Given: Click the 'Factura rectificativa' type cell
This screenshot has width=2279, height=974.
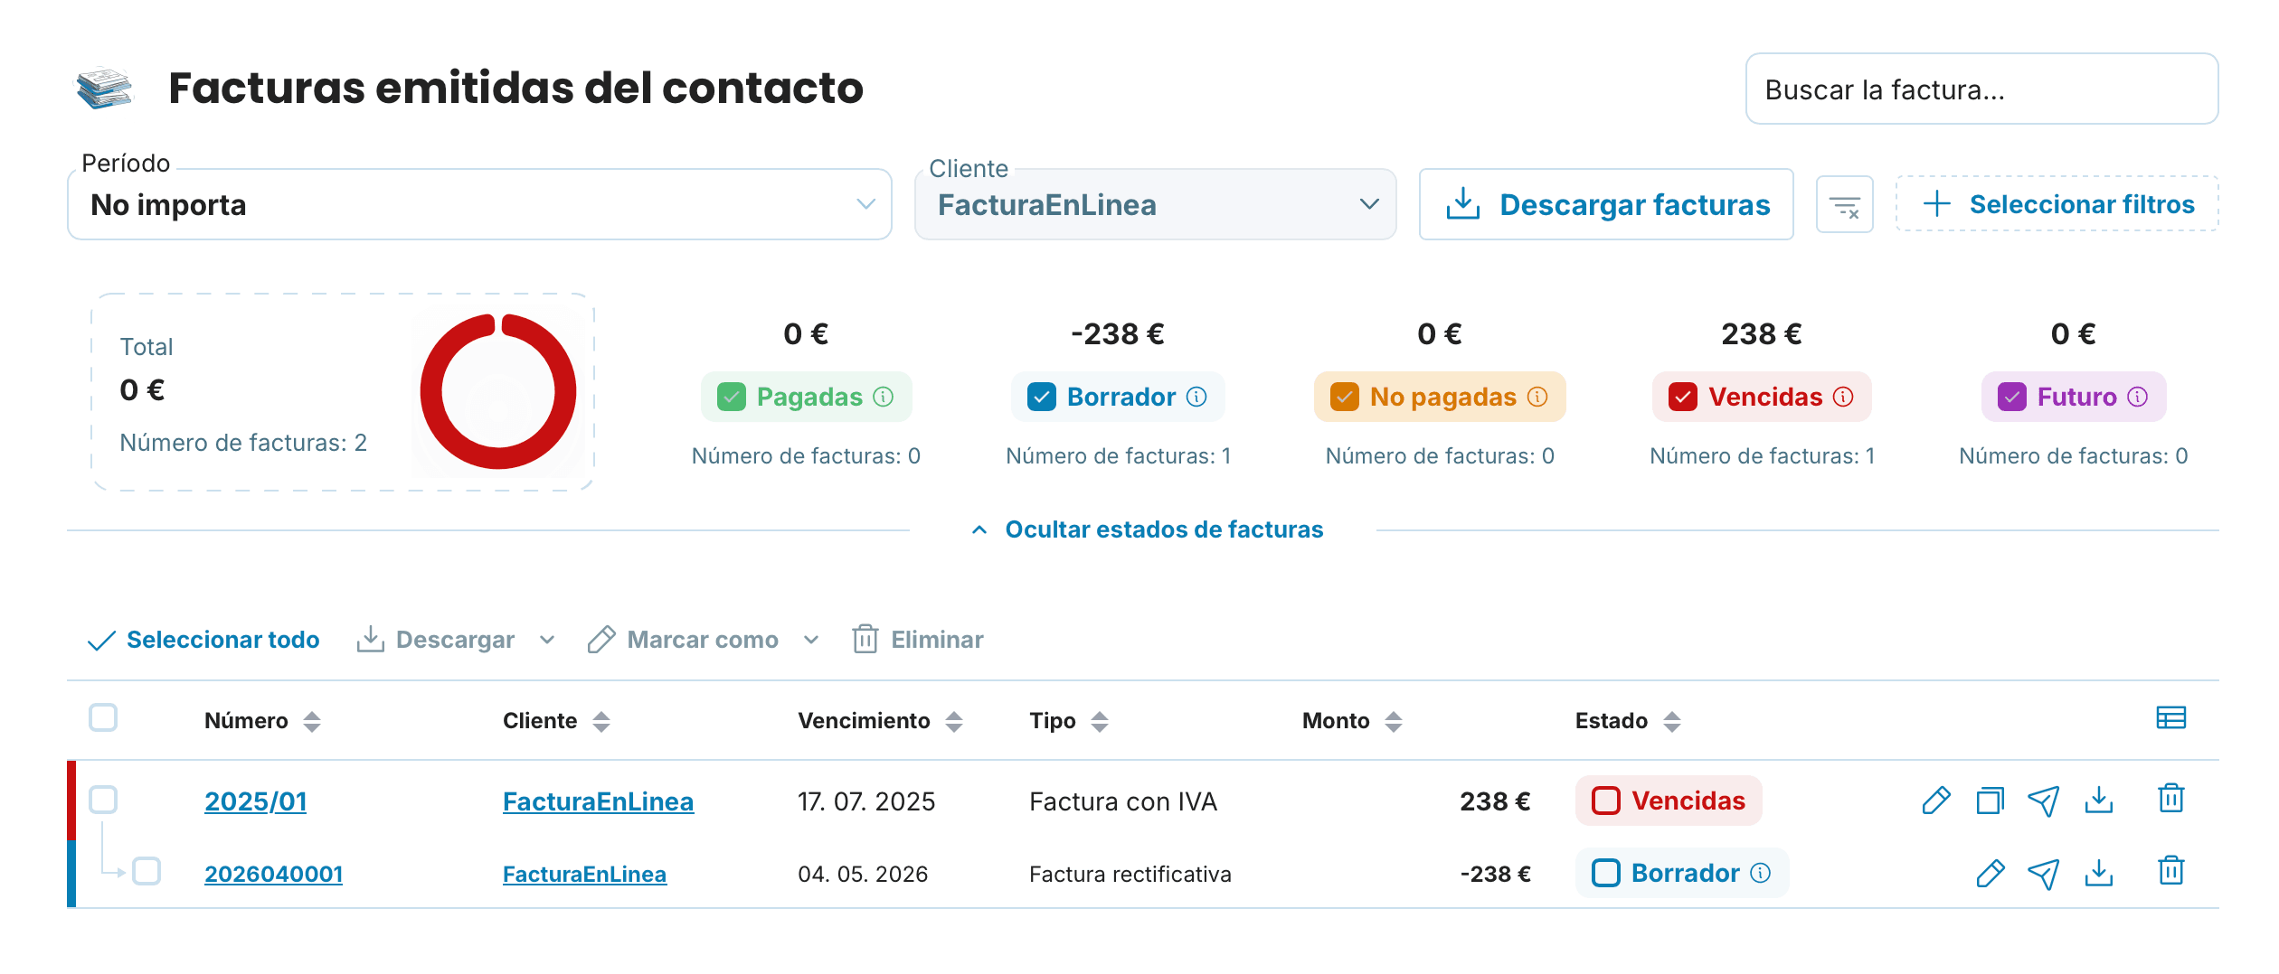Looking at the screenshot, I should [1130, 874].
